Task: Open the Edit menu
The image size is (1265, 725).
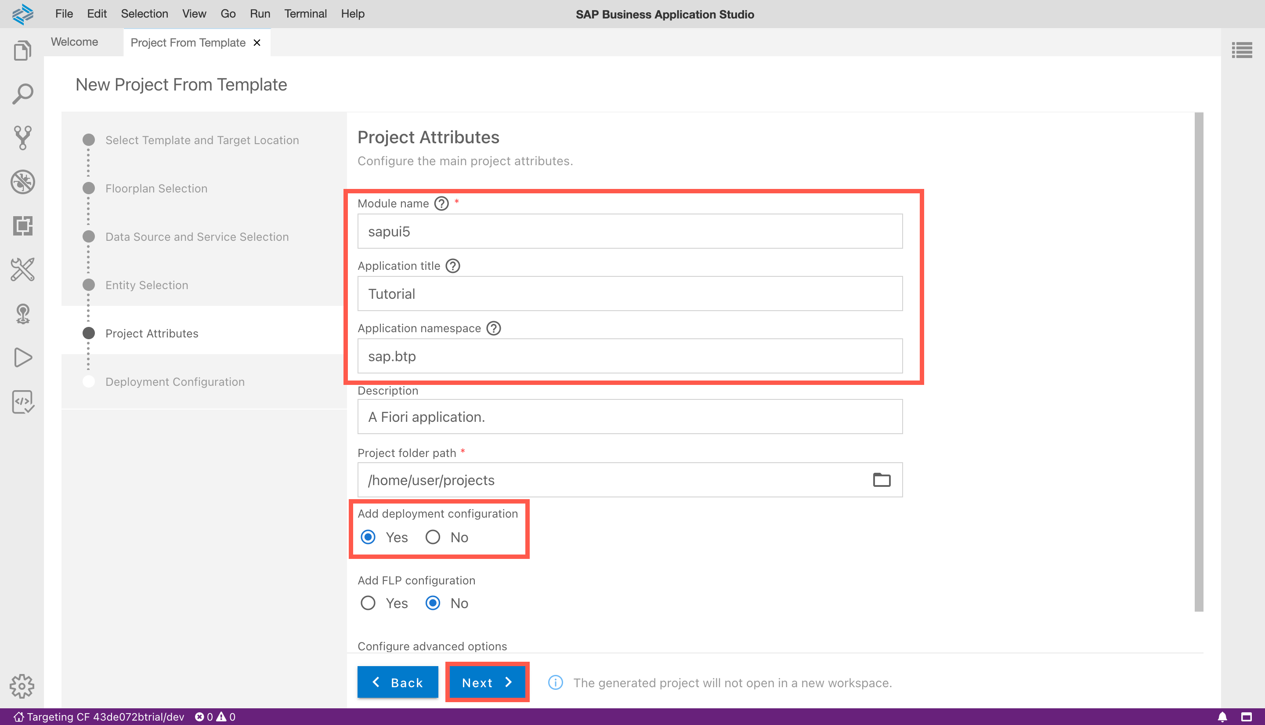Action: coord(97,14)
